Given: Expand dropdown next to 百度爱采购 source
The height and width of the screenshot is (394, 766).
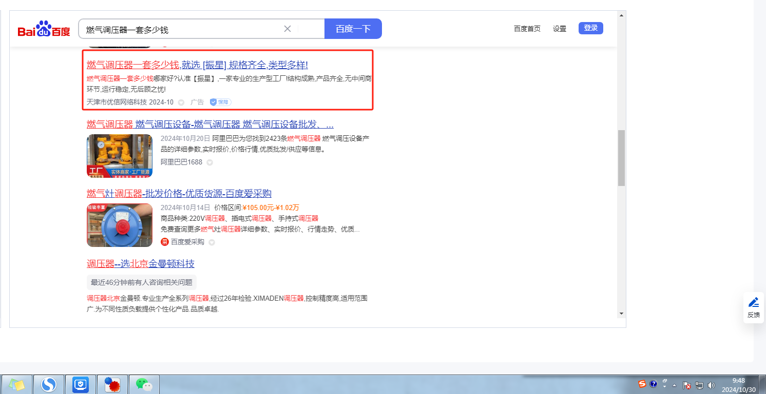Looking at the screenshot, I should (212, 242).
